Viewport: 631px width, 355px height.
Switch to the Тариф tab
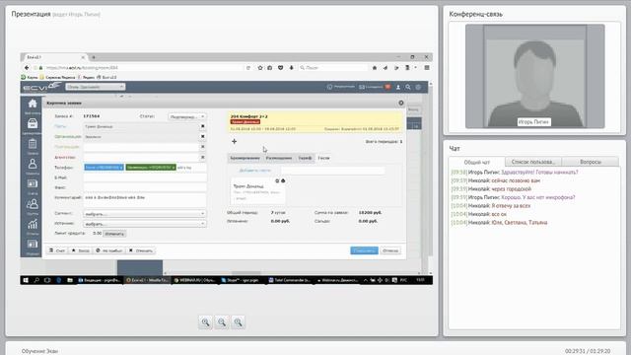pos(305,158)
